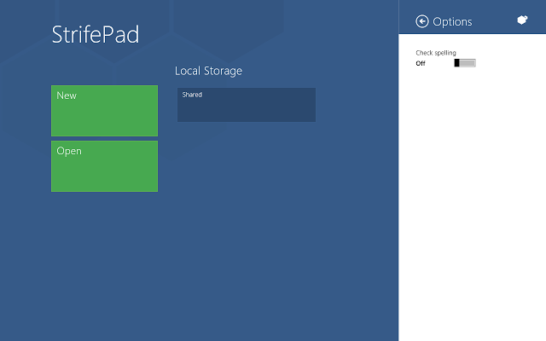The height and width of the screenshot is (341, 546).
Task: Select the Shared local storage tile
Action: coord(247,105)
